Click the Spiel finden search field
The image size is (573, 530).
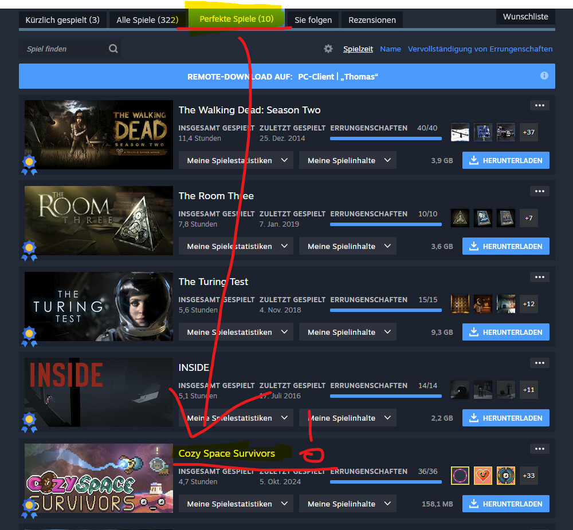[63, 49]
